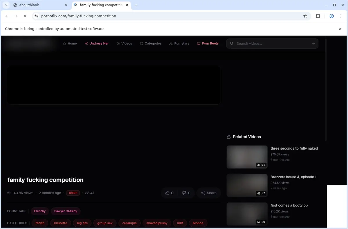Select the Frenchy performer tag
Image resolution: width=348 pixels, height=229 pixels.
click(40, 211)
